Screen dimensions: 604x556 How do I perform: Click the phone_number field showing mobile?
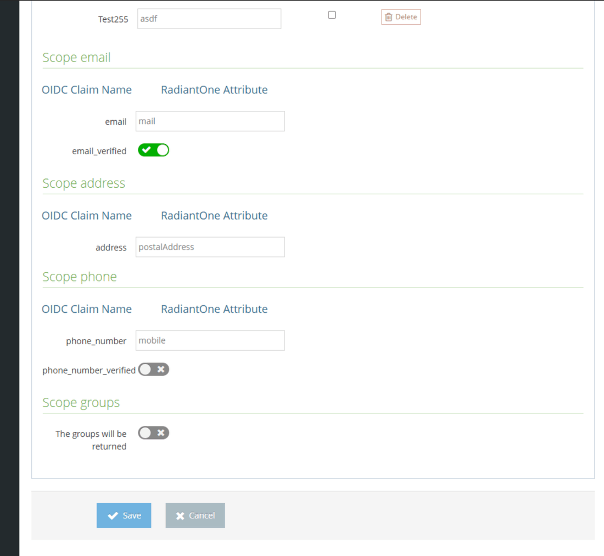pyautogui.click(x=210, y=341)
